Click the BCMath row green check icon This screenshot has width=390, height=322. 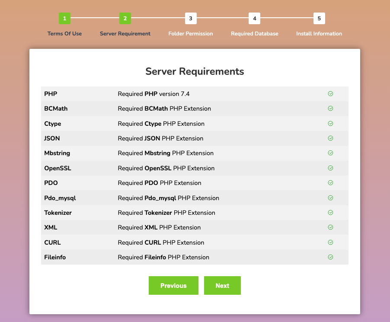tap(330, 108)
